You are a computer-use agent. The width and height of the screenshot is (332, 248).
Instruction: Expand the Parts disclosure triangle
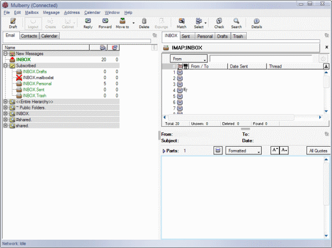coord(164,151)
